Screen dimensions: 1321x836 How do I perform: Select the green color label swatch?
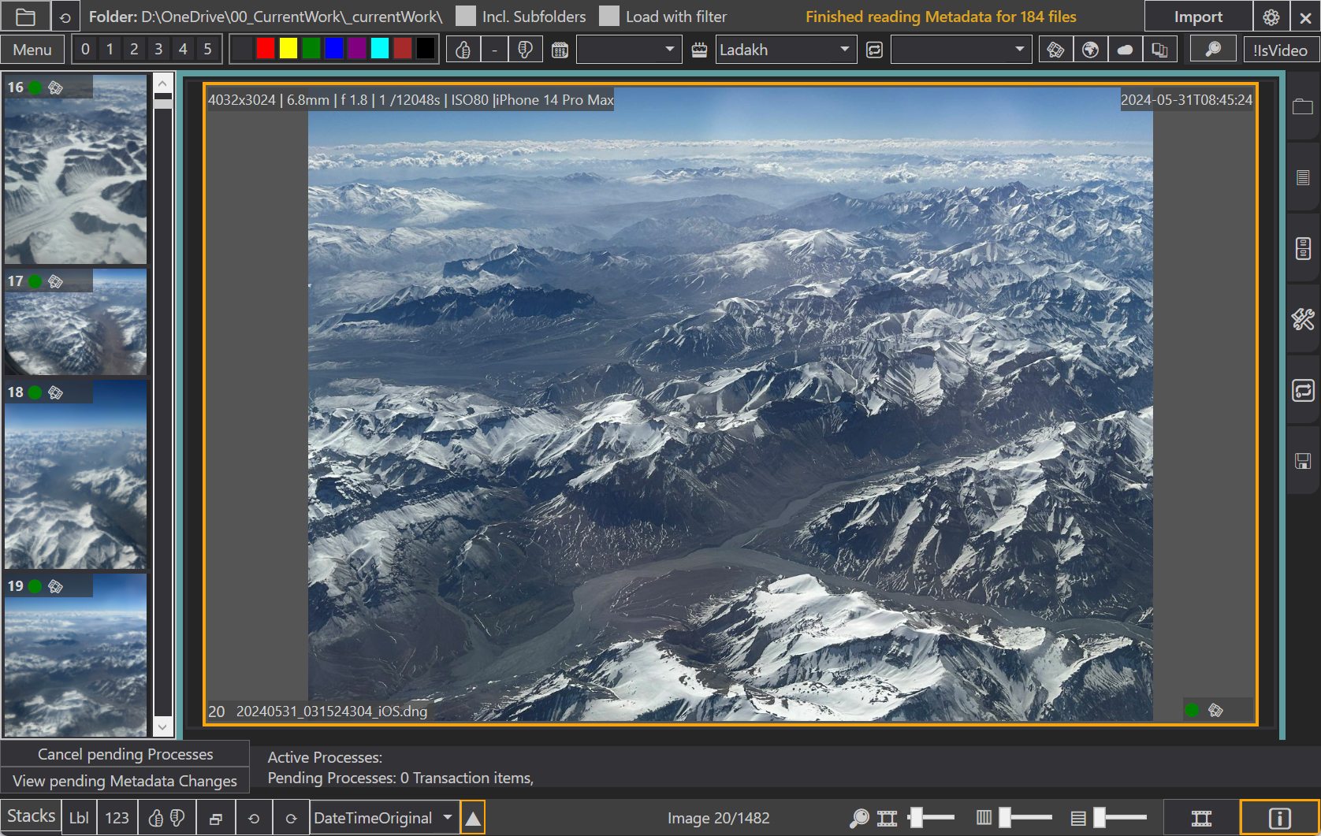pyautogui.click(x=311, y=49)
